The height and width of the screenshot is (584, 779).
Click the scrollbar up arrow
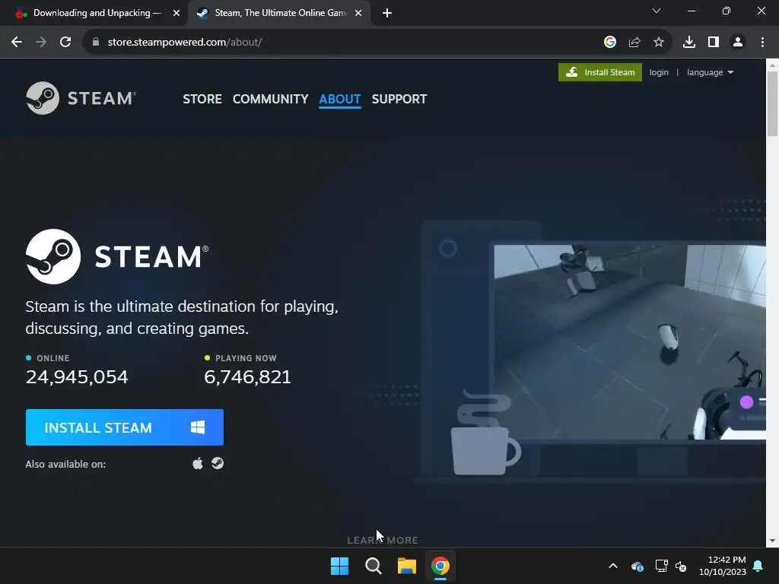pos(772,65)
